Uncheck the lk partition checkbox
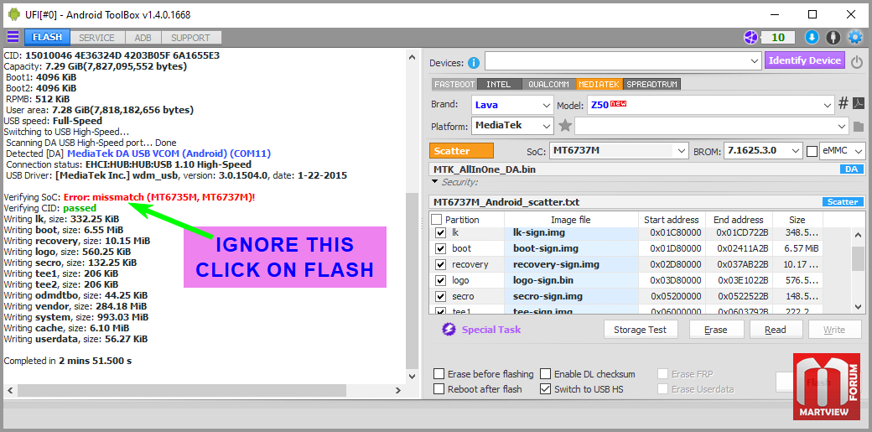Viewport: 872px width, 432px height. click(x=441, y=232)
